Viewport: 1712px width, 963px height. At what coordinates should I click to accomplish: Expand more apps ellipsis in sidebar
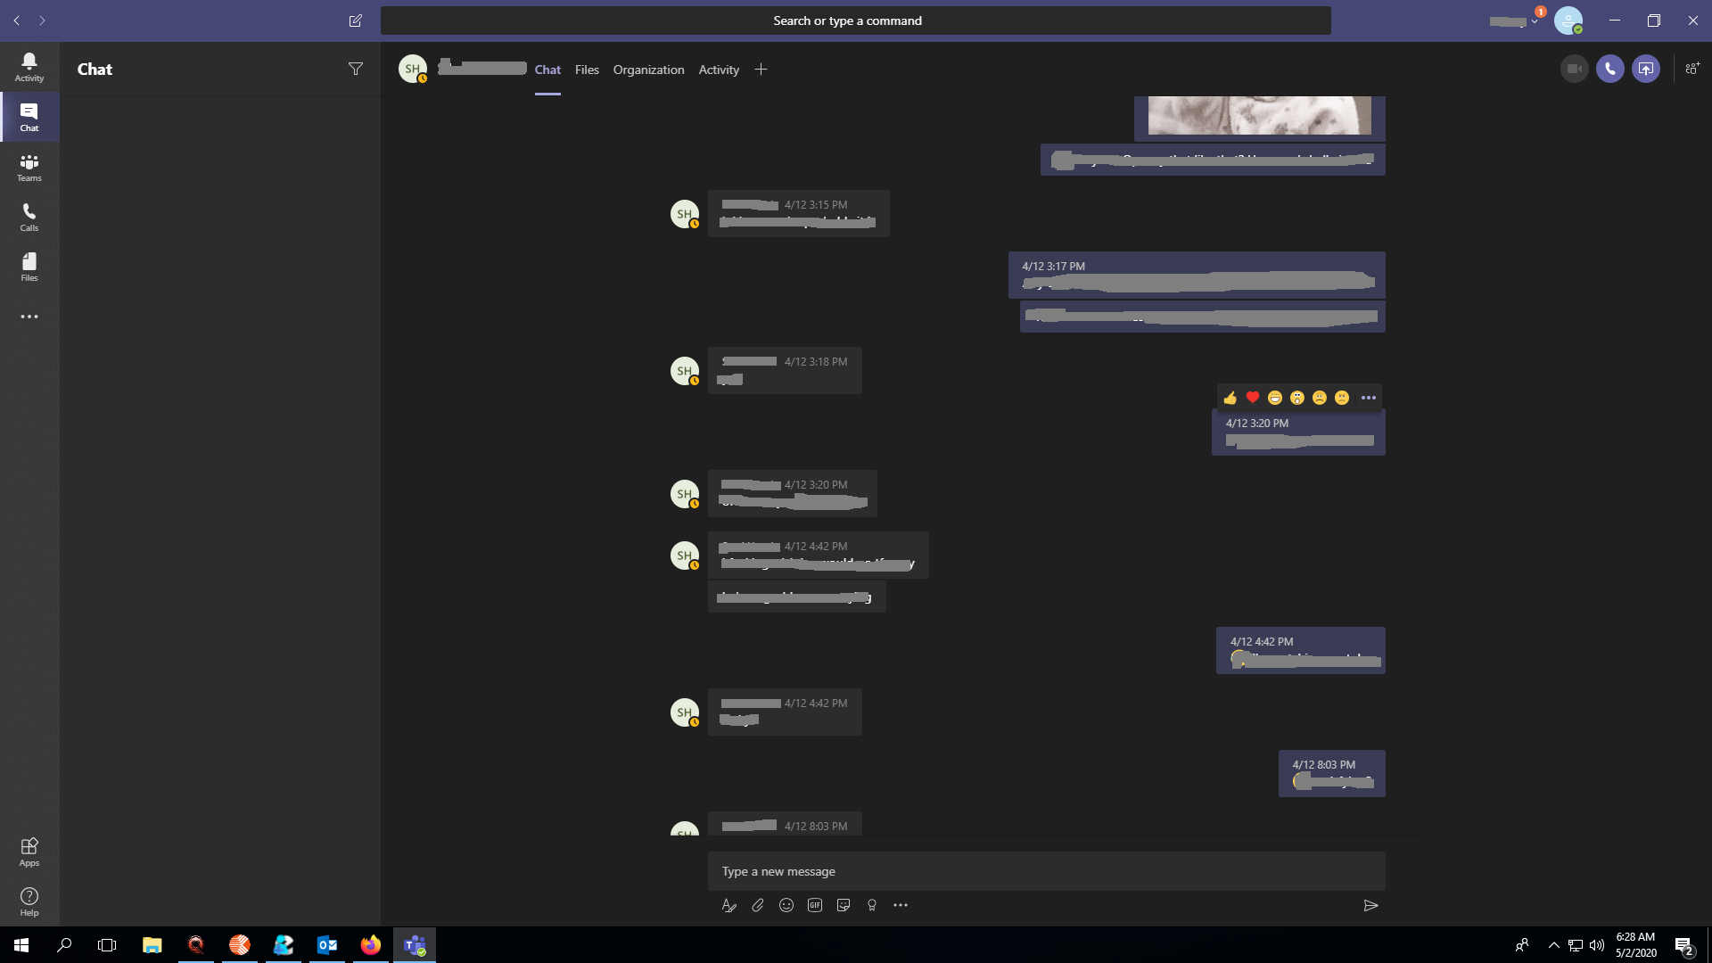tap(29, 317)
